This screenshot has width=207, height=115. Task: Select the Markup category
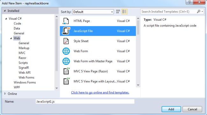24,48
